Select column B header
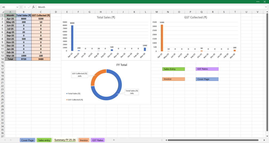Viewport: 269px width, 143px height. click(x=24, y=12)
